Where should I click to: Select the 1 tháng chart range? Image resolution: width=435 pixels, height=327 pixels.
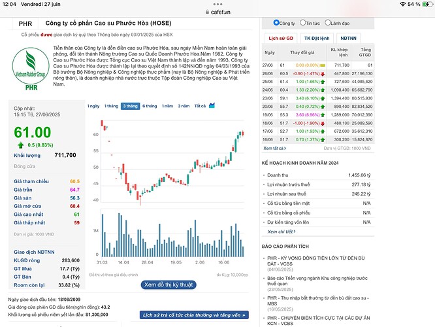coord(111,106)
